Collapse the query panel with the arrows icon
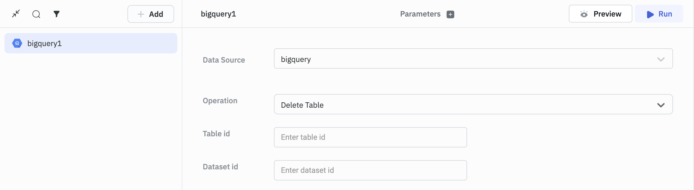 pyautogui.click(x=16, y=14)
